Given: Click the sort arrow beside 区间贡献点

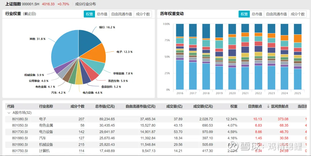Looking at the screenshot, I should pos(268,106).
